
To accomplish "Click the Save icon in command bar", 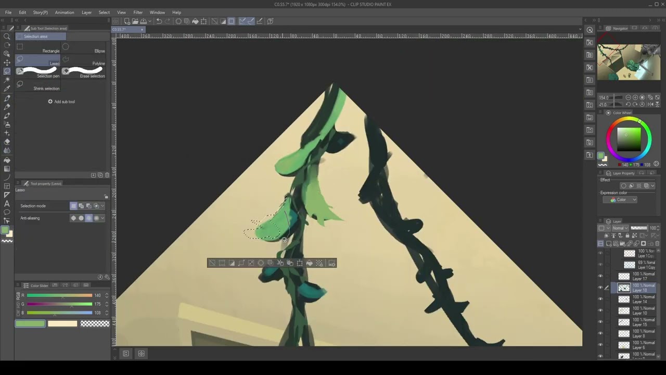I will tap(143, 21).
